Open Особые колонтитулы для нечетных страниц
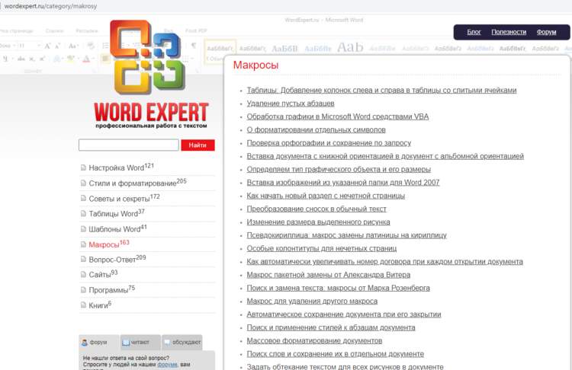 [321, 248]
